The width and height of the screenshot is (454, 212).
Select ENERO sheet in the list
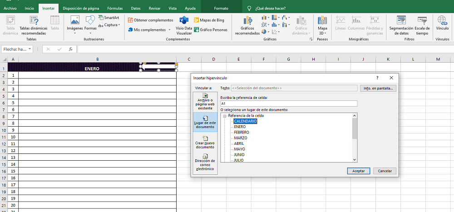(240, 127)
